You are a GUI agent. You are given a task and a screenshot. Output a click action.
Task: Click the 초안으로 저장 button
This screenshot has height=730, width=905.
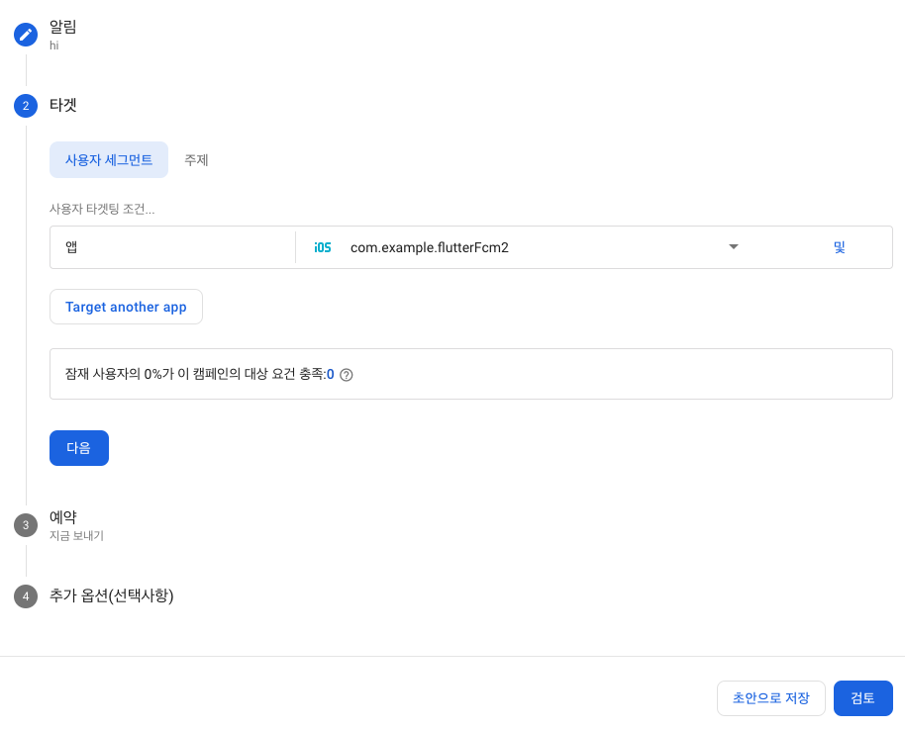pos(771,698)
